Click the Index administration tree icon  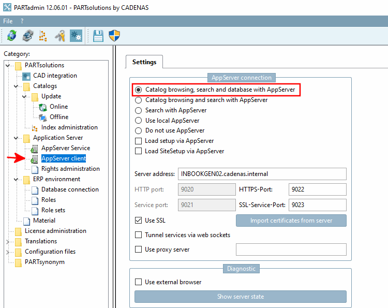[x=35, y=128]
